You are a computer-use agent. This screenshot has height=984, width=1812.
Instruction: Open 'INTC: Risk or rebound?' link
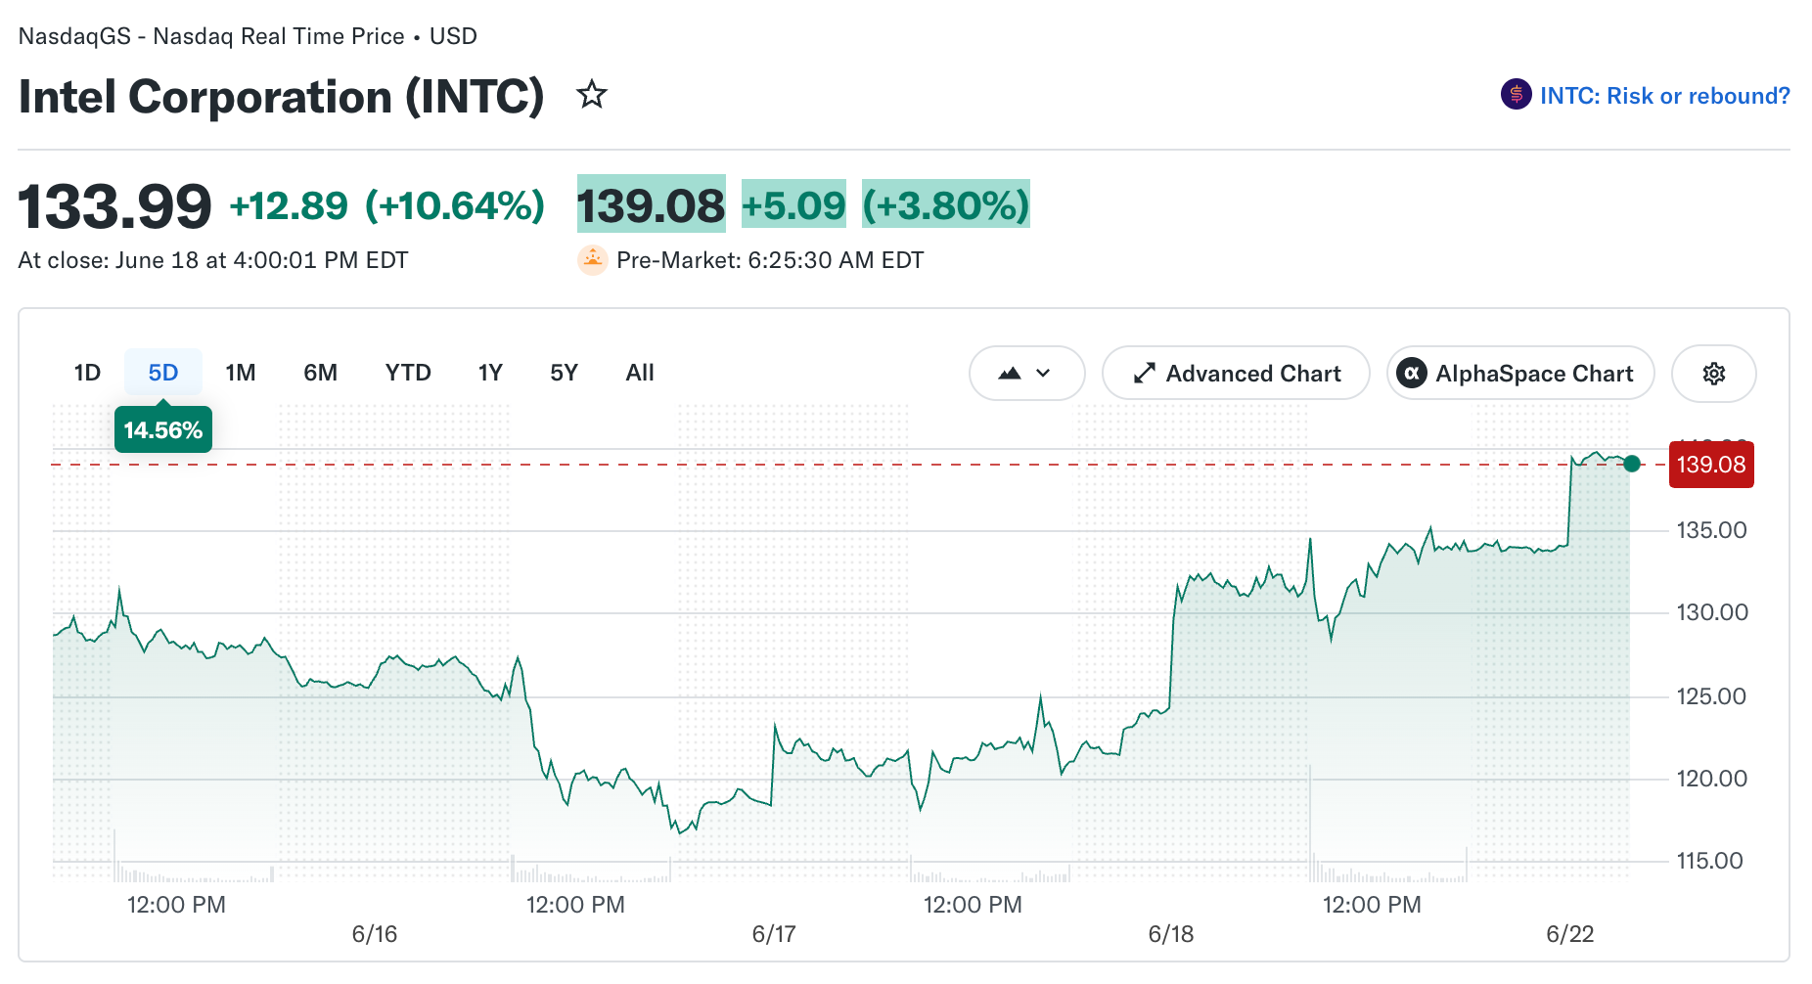point(1664,96)
